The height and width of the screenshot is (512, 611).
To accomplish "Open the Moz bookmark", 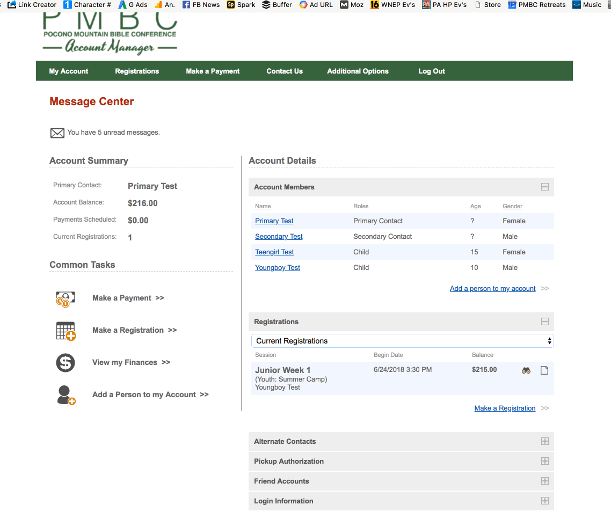I will 352,5.
